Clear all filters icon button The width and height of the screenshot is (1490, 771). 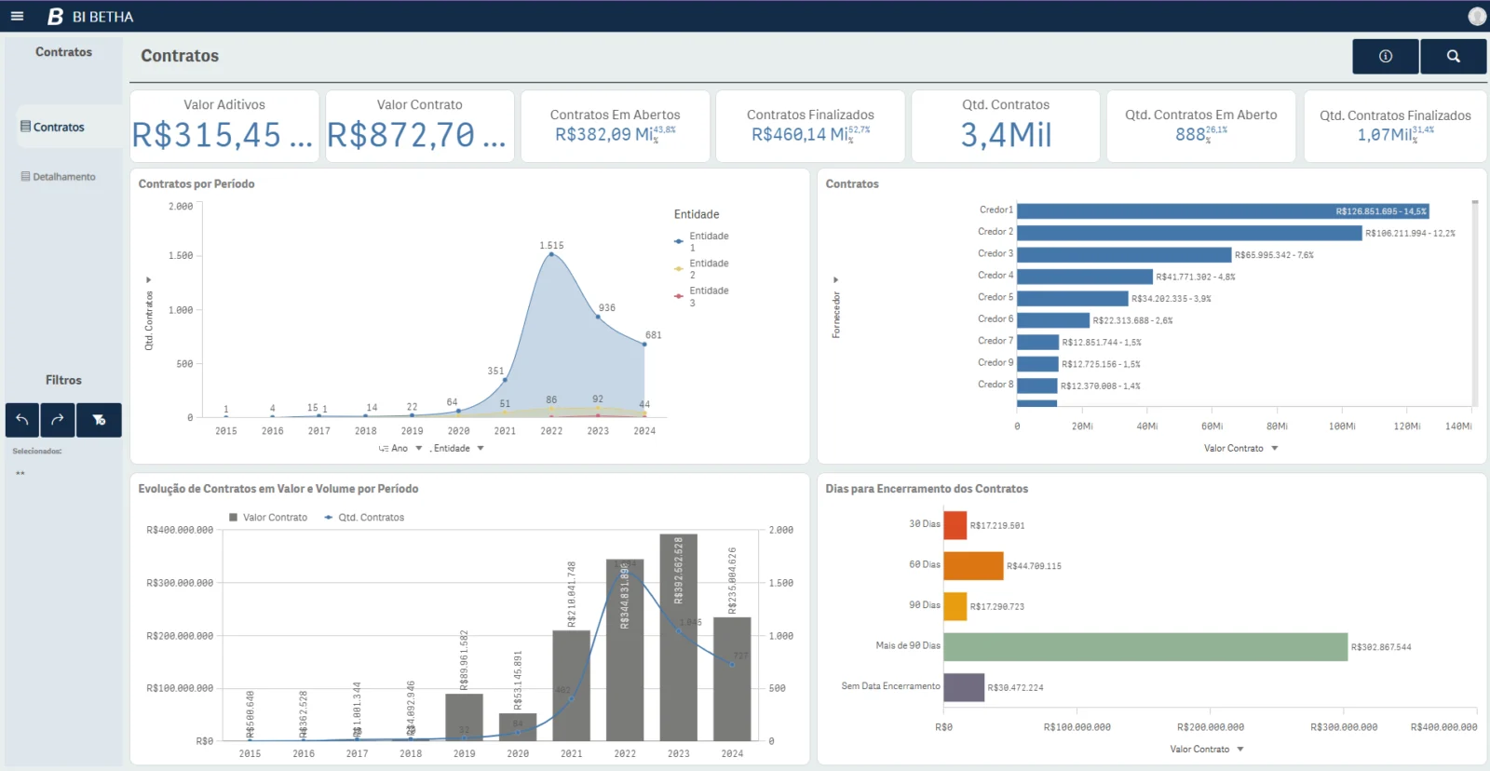[99, 420]
